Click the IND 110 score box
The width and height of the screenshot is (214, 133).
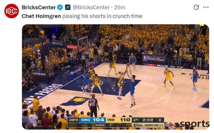pos(119,120)
